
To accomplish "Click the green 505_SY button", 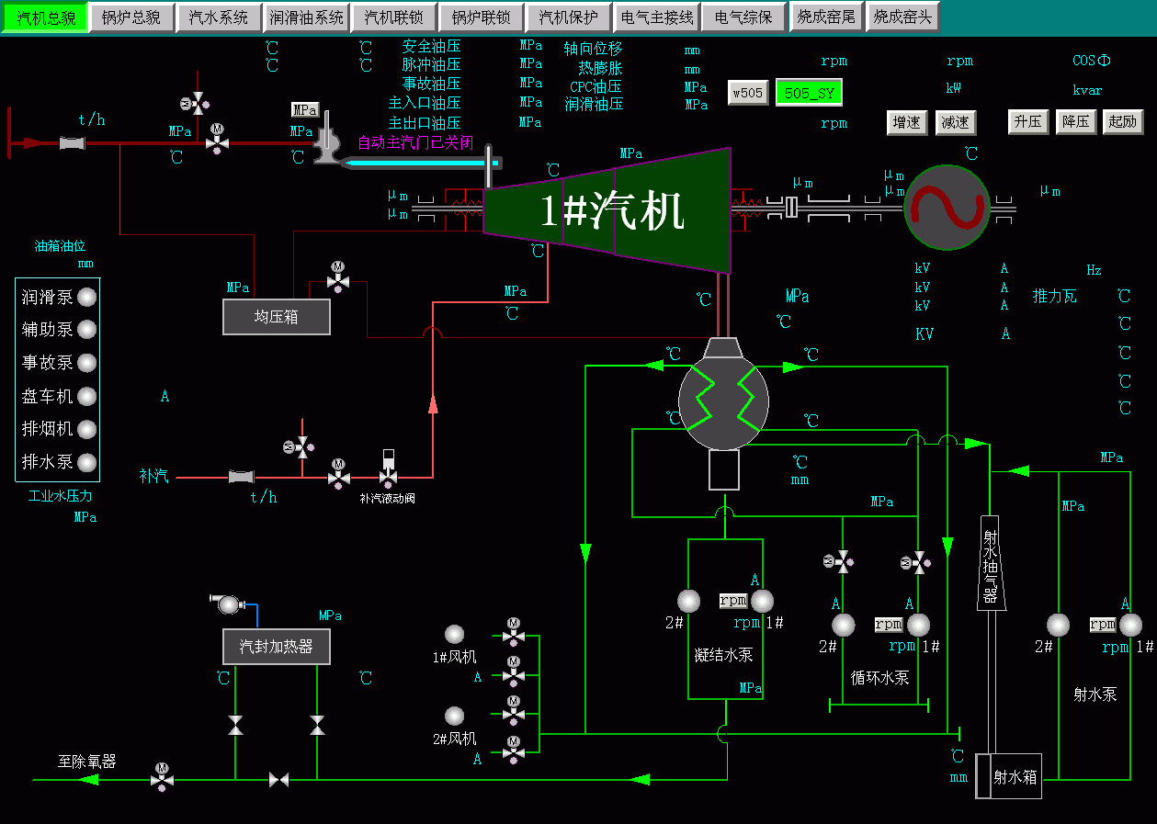I will coord(809,93).
